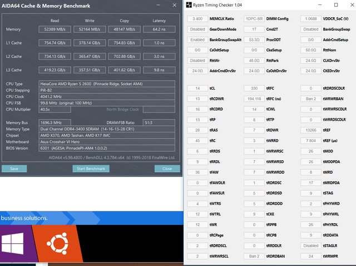Click the Memory Bus 1696.3 MHz field
Viewport: 356px width, 266px height.
coord(55,122)
